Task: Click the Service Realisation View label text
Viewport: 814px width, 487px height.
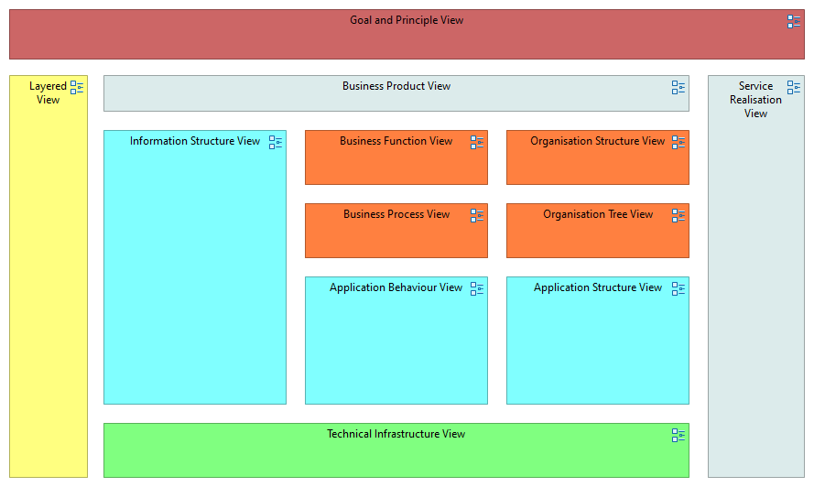Action: coord(755,100)
